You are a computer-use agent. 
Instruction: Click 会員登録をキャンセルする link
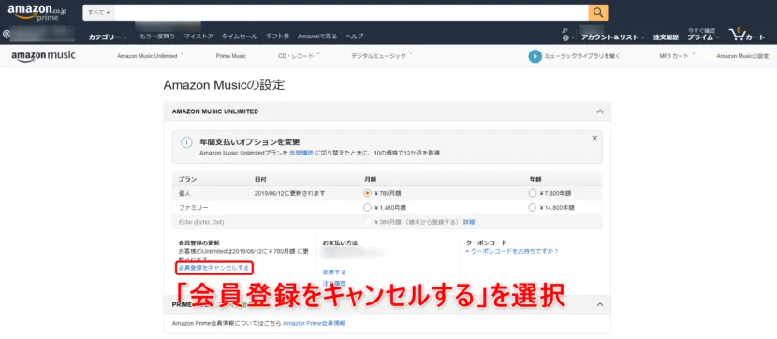click(214, 268)
